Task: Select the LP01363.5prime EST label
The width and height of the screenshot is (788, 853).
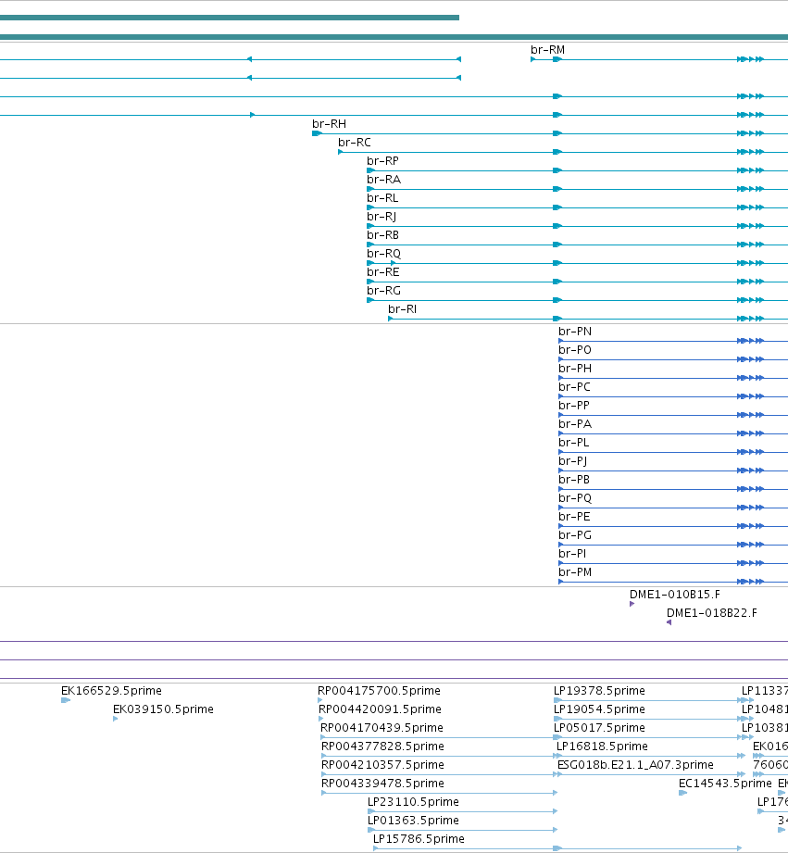Action: 413,820
